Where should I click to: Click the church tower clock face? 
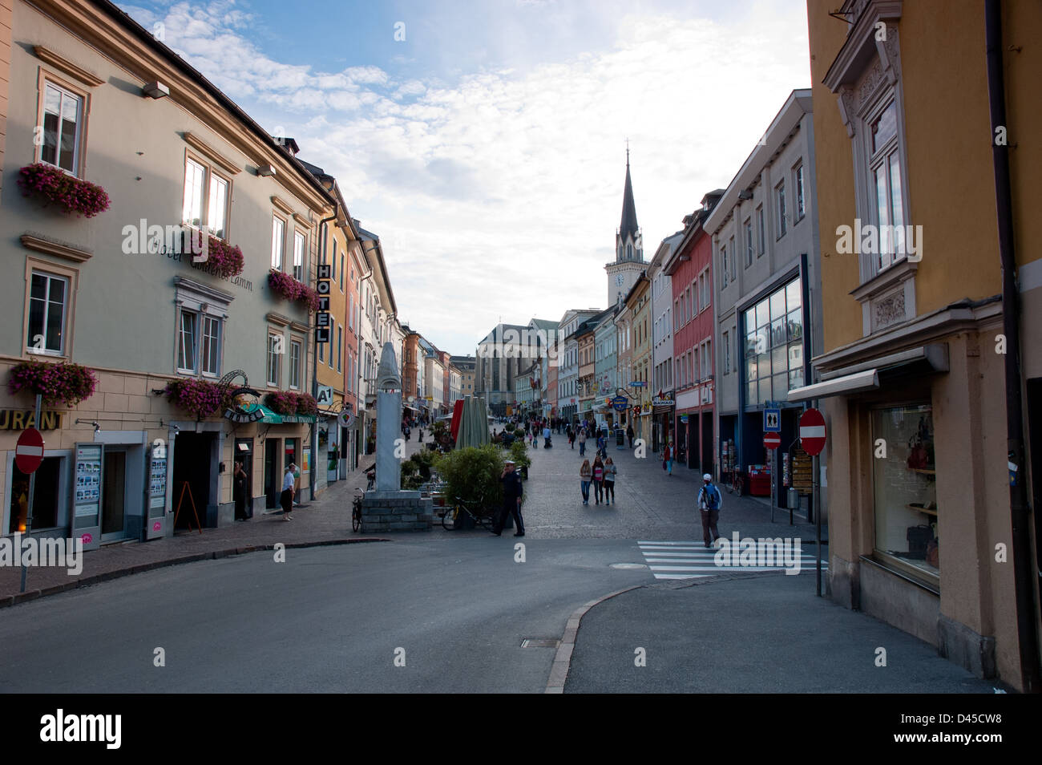pos(619,281)
